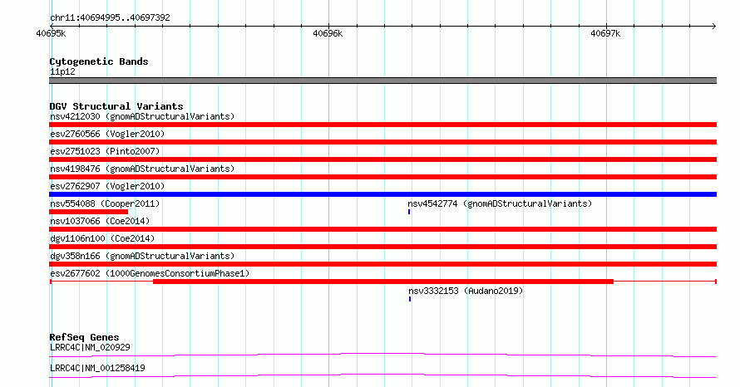Image resolution: width=740 pixels, height=387 pixels.
Task: Click the right arrowhead of the ruler
Action: 714,26
